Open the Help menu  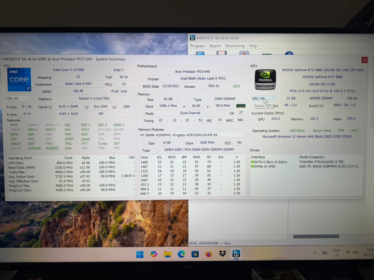click(253, 46)
